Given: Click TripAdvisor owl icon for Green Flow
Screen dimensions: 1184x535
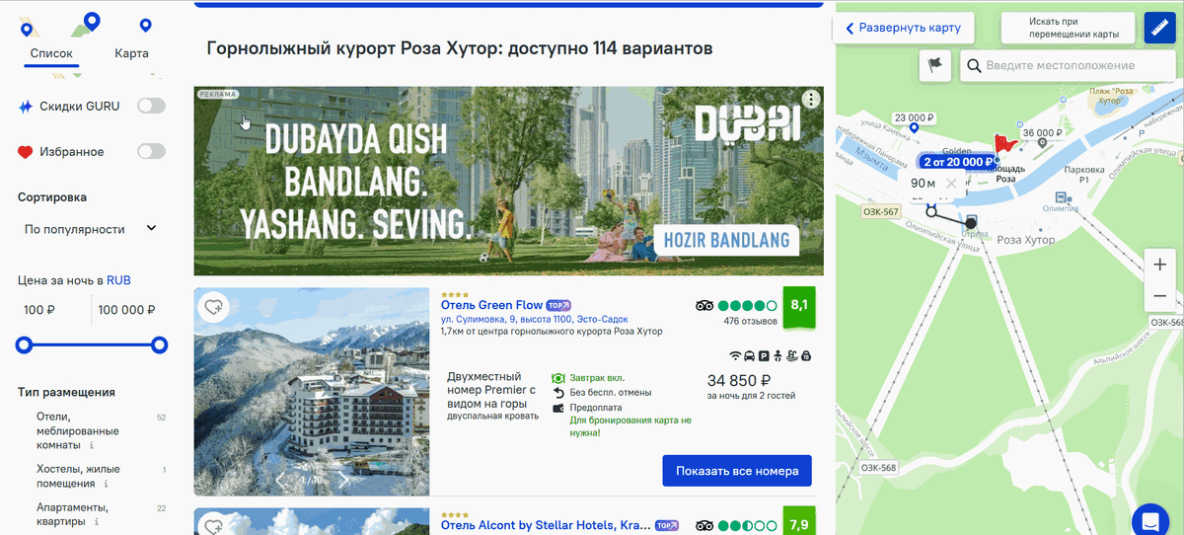Looking at the screenshot, I should pyautogui.click(x=704, y=306).
